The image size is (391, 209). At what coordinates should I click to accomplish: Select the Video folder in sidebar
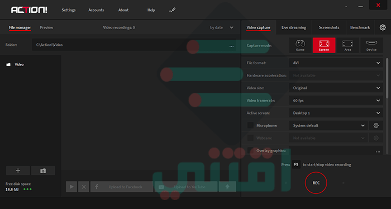coord(15,64)
